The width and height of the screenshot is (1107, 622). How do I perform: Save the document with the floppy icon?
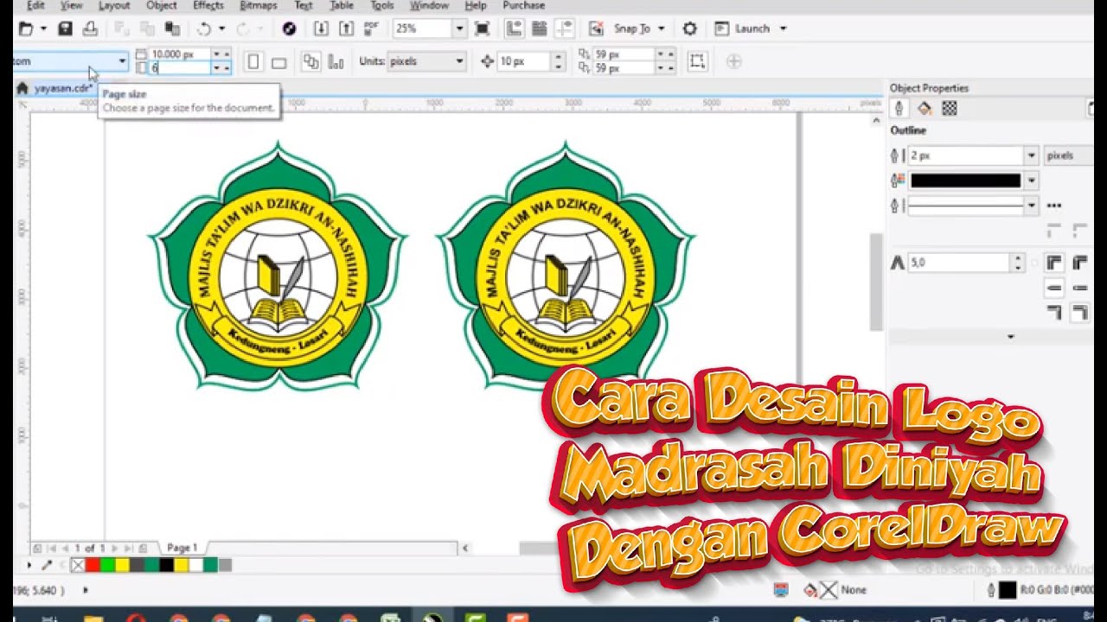click(x=65, y=29)
